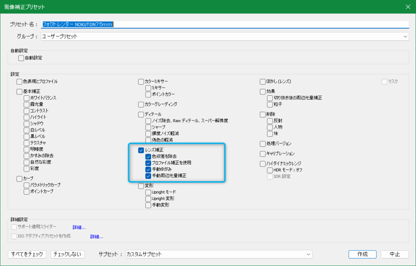Viewport: 416px width, 266px height.
Task: Uncheck 色収差を除去 option
Action: tap(148, 157)
